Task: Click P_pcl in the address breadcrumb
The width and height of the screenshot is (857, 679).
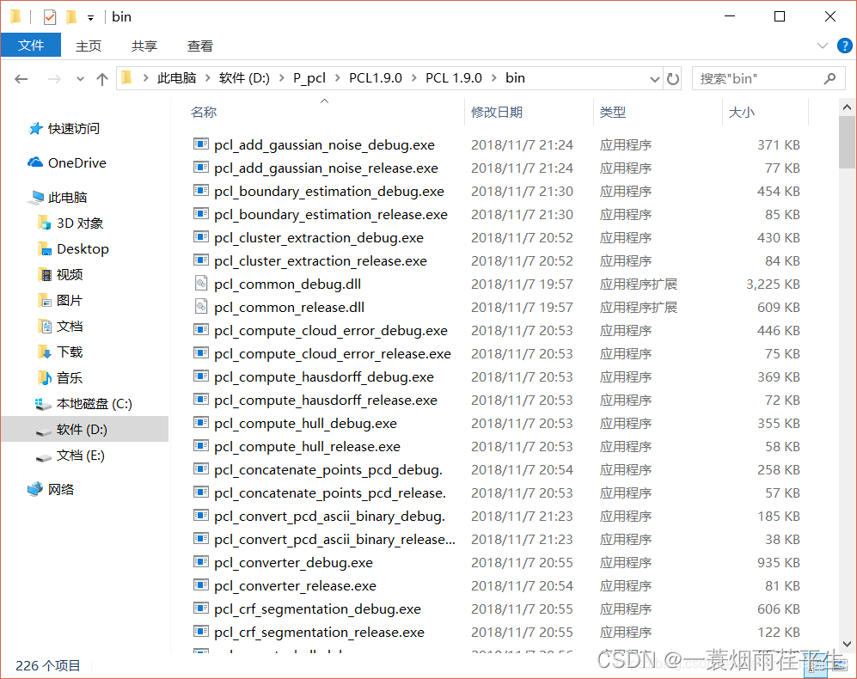Action: [x=309, y=78]
